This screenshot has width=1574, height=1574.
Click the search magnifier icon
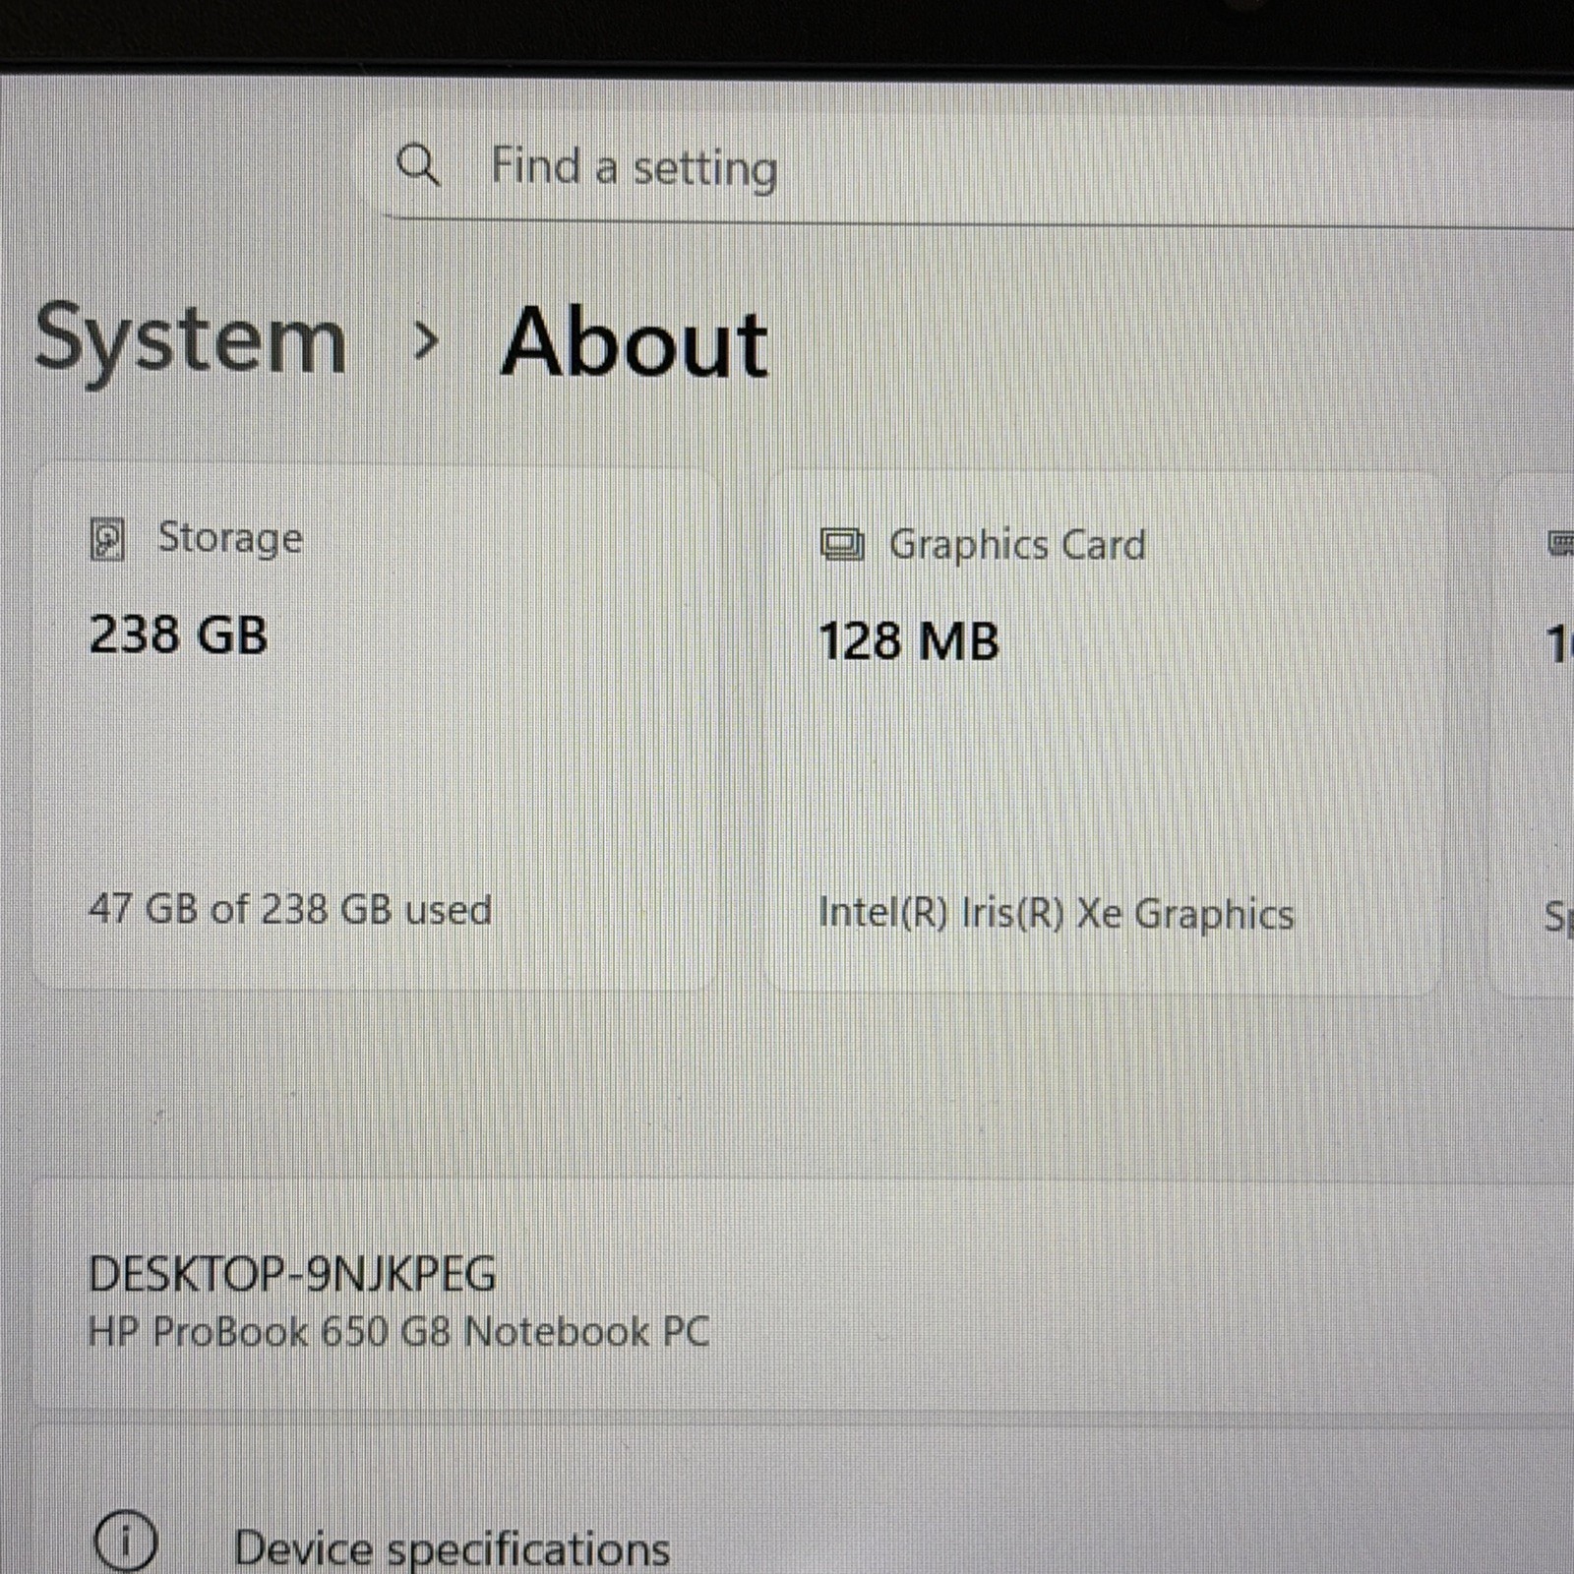(418, 165)
